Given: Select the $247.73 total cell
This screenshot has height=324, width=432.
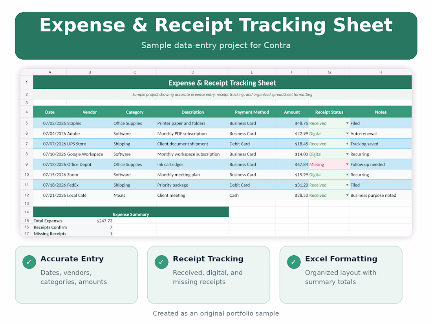Looking at the screenshot, I should (90, 221).
